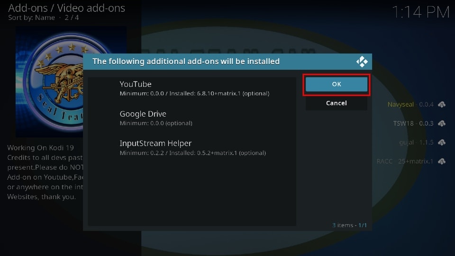
Task: Click the download icon beside TSW18
Action: coord(442,123)
